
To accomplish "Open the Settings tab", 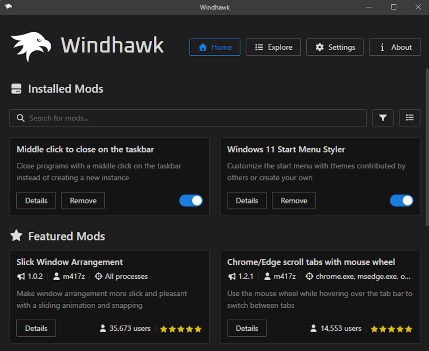I will [x=335, y=47].
